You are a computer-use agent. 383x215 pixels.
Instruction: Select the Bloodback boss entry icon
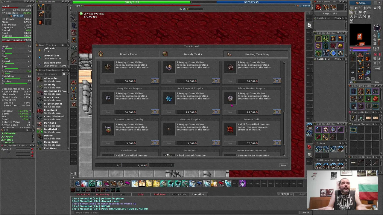pyautogui.click(x=39, y=111)
